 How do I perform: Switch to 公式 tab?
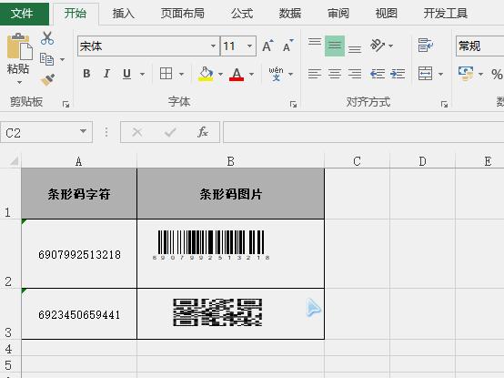pos(242,14)
